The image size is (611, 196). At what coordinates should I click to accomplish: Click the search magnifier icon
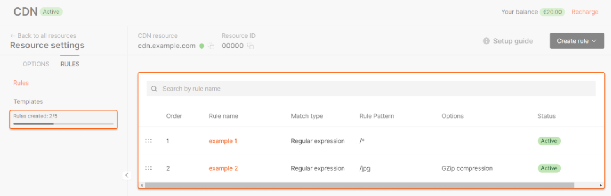(x=154, y=89)
